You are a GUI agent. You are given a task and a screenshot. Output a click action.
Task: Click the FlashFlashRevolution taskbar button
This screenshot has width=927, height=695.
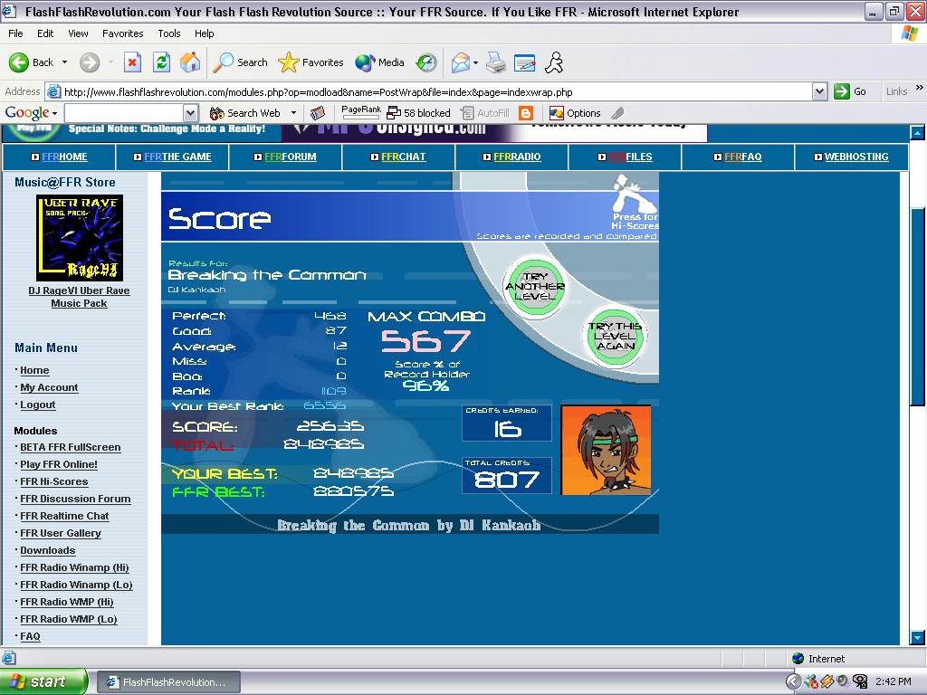168,682
